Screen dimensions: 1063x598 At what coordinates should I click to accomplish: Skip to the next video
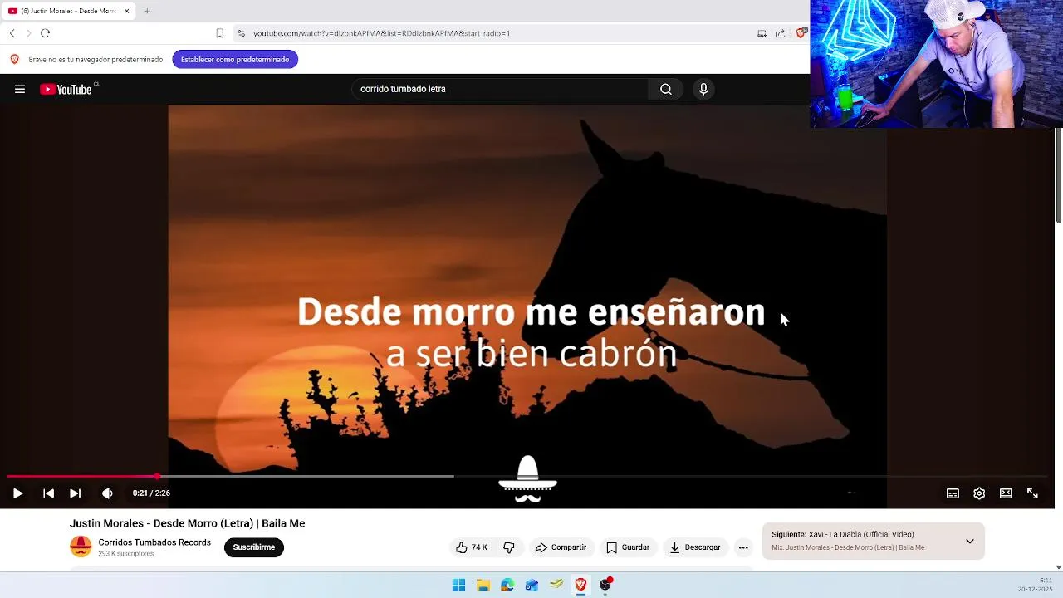pos(75,493)
